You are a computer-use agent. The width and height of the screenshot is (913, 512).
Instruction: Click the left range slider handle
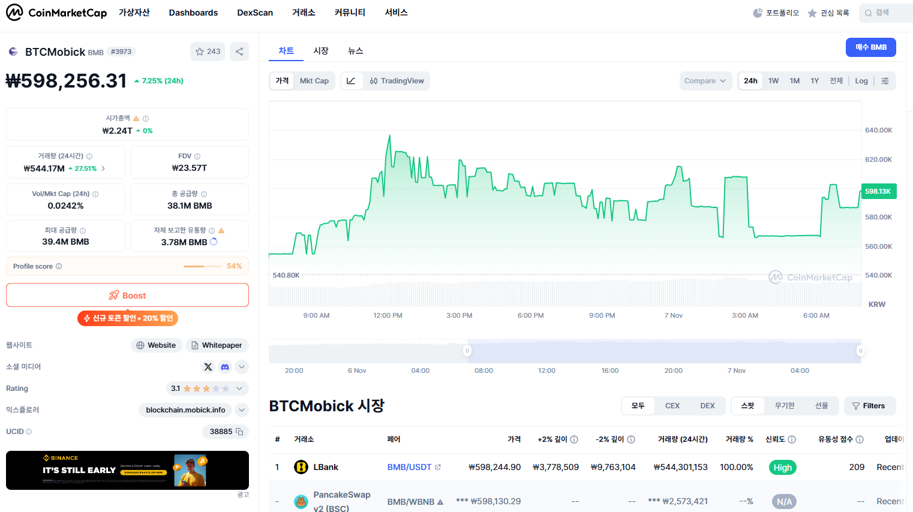[x=467, y=351]
